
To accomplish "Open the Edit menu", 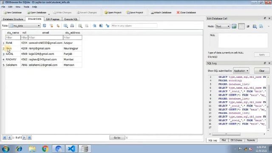I will click(10, 7).
